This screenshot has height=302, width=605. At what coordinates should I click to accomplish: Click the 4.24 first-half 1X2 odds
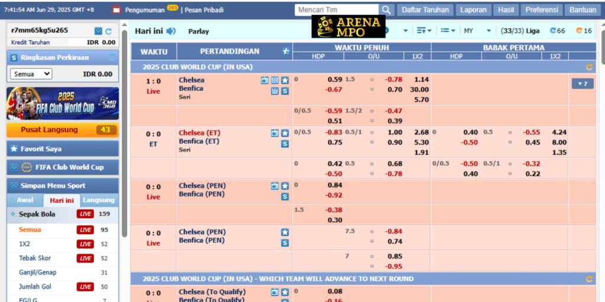(559, 133)
